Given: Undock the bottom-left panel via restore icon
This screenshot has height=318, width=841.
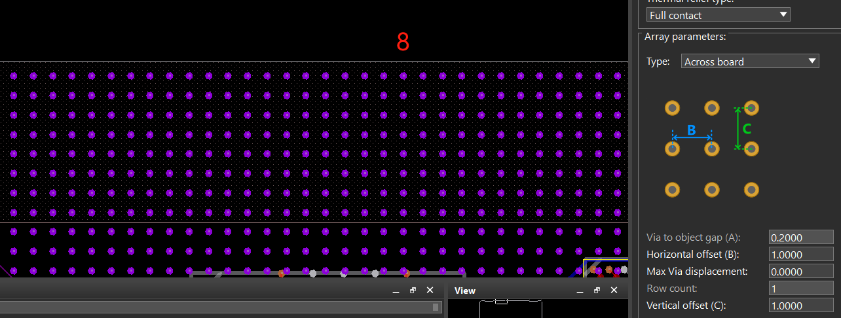Looking at the screenshot, I should 413,291.
